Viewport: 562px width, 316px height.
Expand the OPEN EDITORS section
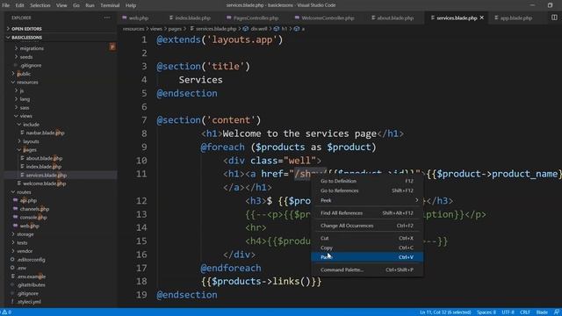pyautogui.click(x=26, y=29)
